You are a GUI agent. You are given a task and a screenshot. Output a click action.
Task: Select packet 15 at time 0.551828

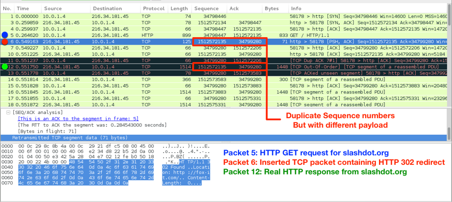pos(224,86)
